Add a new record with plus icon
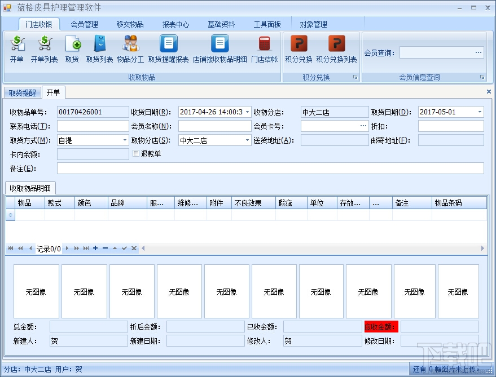The width and height of the screenshot is (496, 377). 95,248
